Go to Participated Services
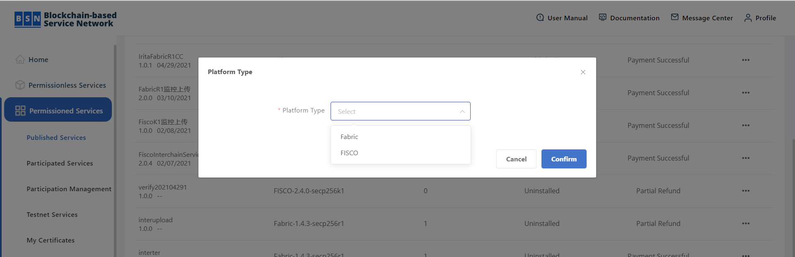The image size is (795, 257). click(x=60, y=163)
